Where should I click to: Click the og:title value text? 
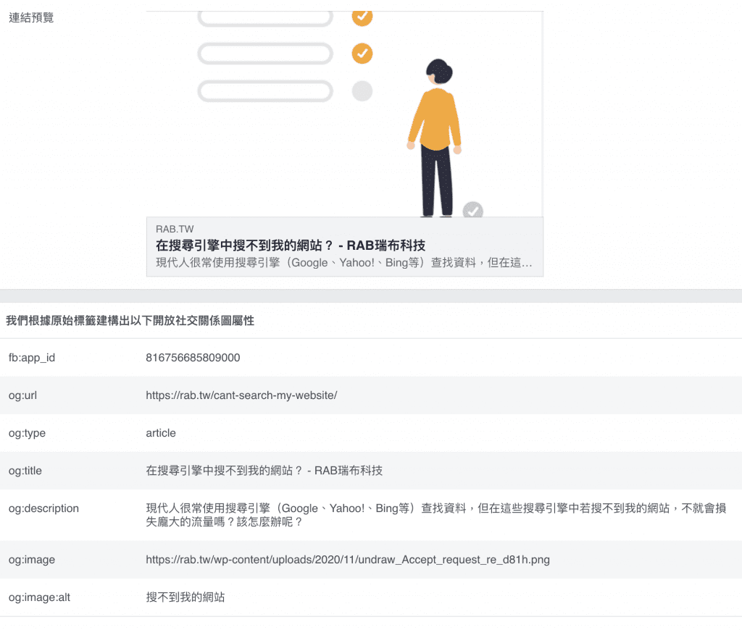pos(264,471)
